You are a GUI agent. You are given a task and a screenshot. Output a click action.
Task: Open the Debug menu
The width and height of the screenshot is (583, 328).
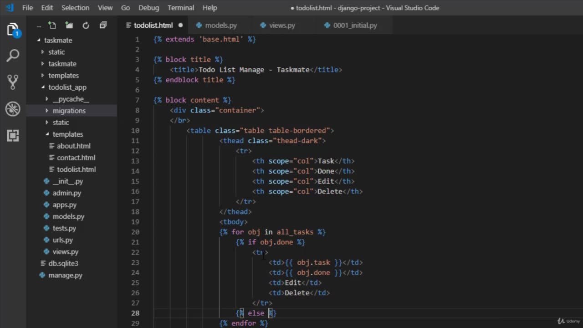click(148, 8)
